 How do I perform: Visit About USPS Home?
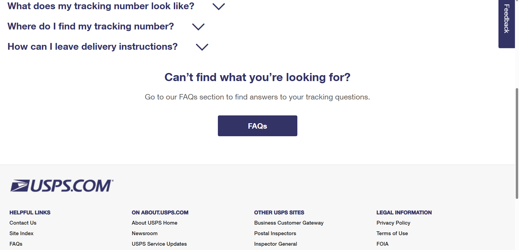coord(154,223)
